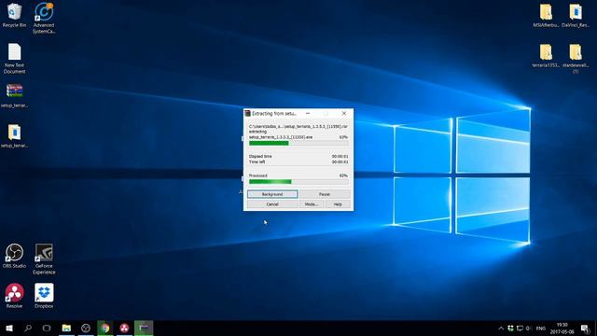This screenshot has width=597, height=336.
Task: Open the Action Center notifications
Action: [x=585, y=329]
